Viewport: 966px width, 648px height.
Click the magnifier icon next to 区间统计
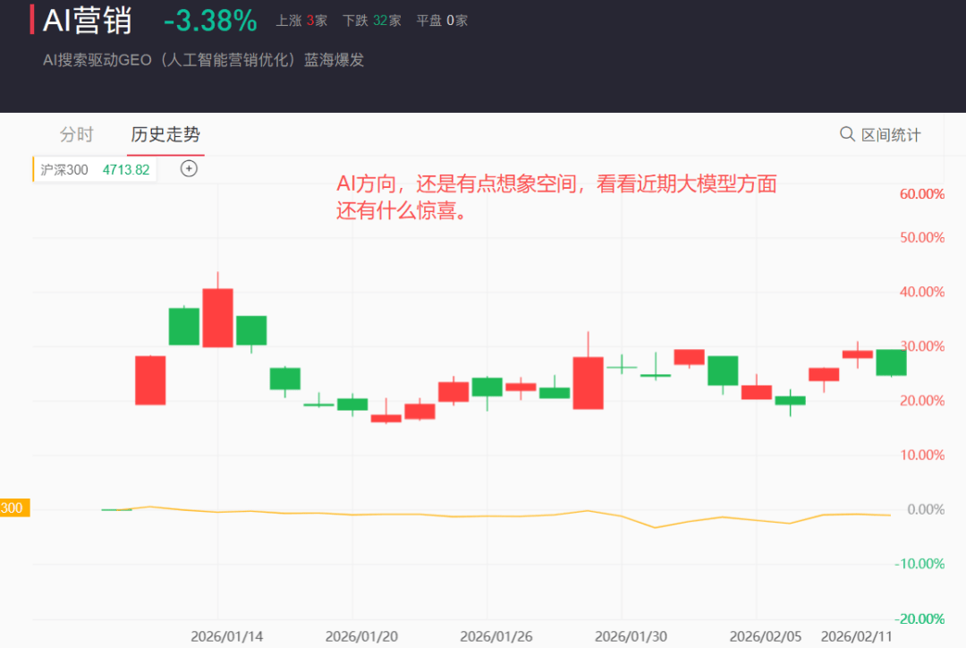[847, 134]
